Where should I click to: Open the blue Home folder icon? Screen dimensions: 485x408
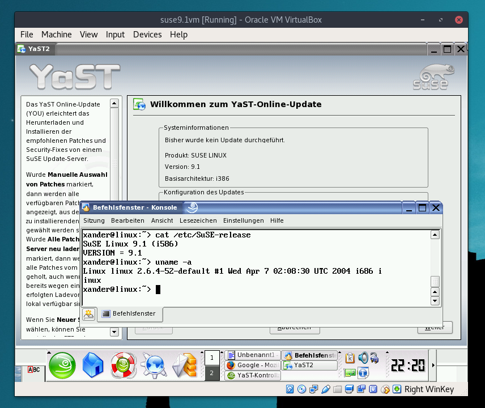(x=93, y=365)
